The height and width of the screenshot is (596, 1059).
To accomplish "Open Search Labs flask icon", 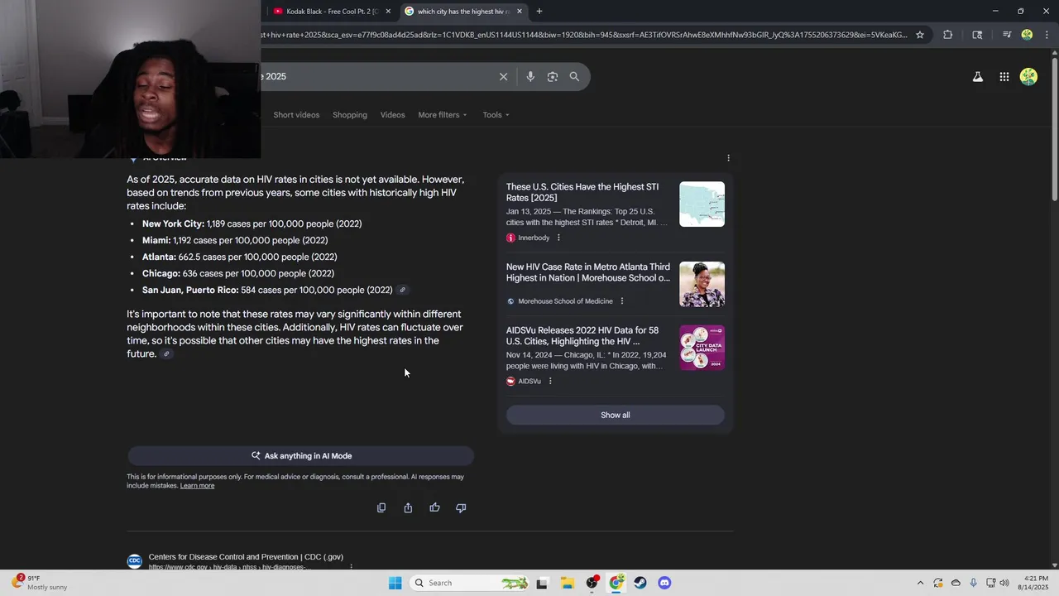I will click(977, 77).
